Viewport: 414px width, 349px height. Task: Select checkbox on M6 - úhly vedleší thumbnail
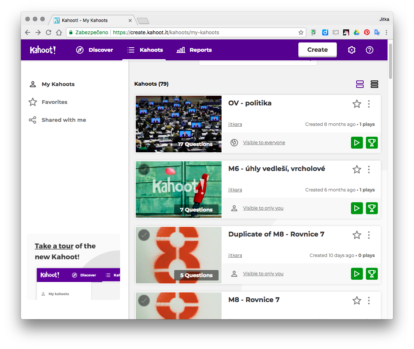click(144, 169)
